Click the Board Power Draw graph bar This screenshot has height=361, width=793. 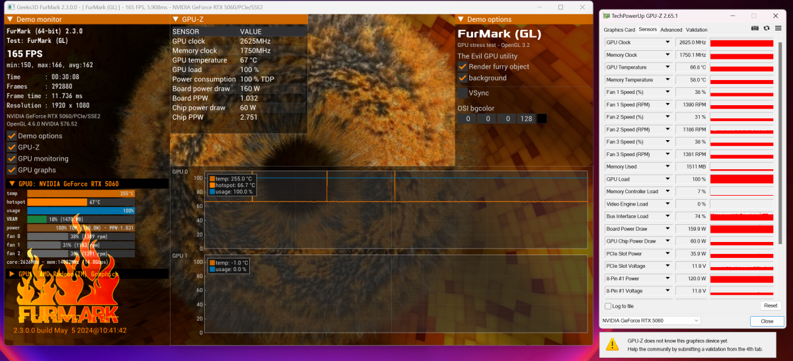click(742, 229)
